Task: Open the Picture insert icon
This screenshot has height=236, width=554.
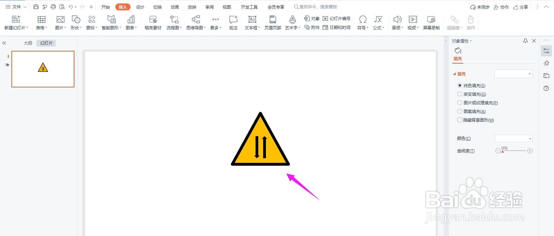Action: click(x=60, y=19)
